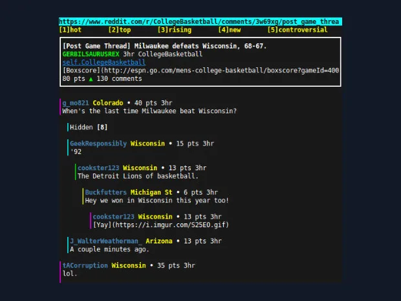
Task: Select the [5]controversial sort tab
Action: [x=297, y=30]
